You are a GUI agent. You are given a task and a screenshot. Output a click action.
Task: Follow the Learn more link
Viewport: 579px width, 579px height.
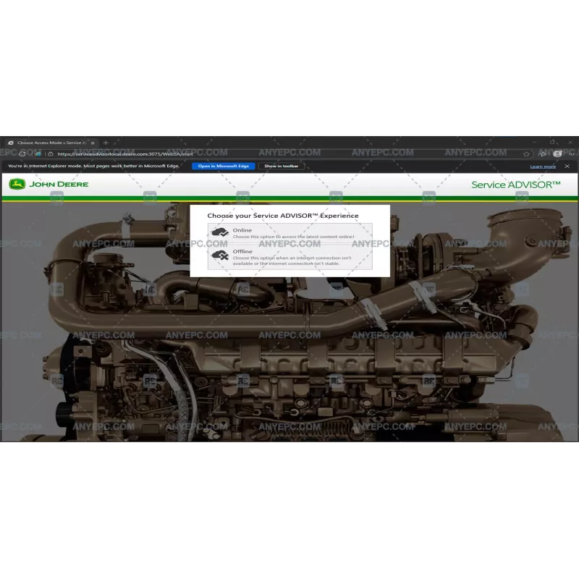(x=544, y=166)
